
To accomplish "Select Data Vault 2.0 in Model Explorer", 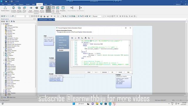I will coord(11,43).
